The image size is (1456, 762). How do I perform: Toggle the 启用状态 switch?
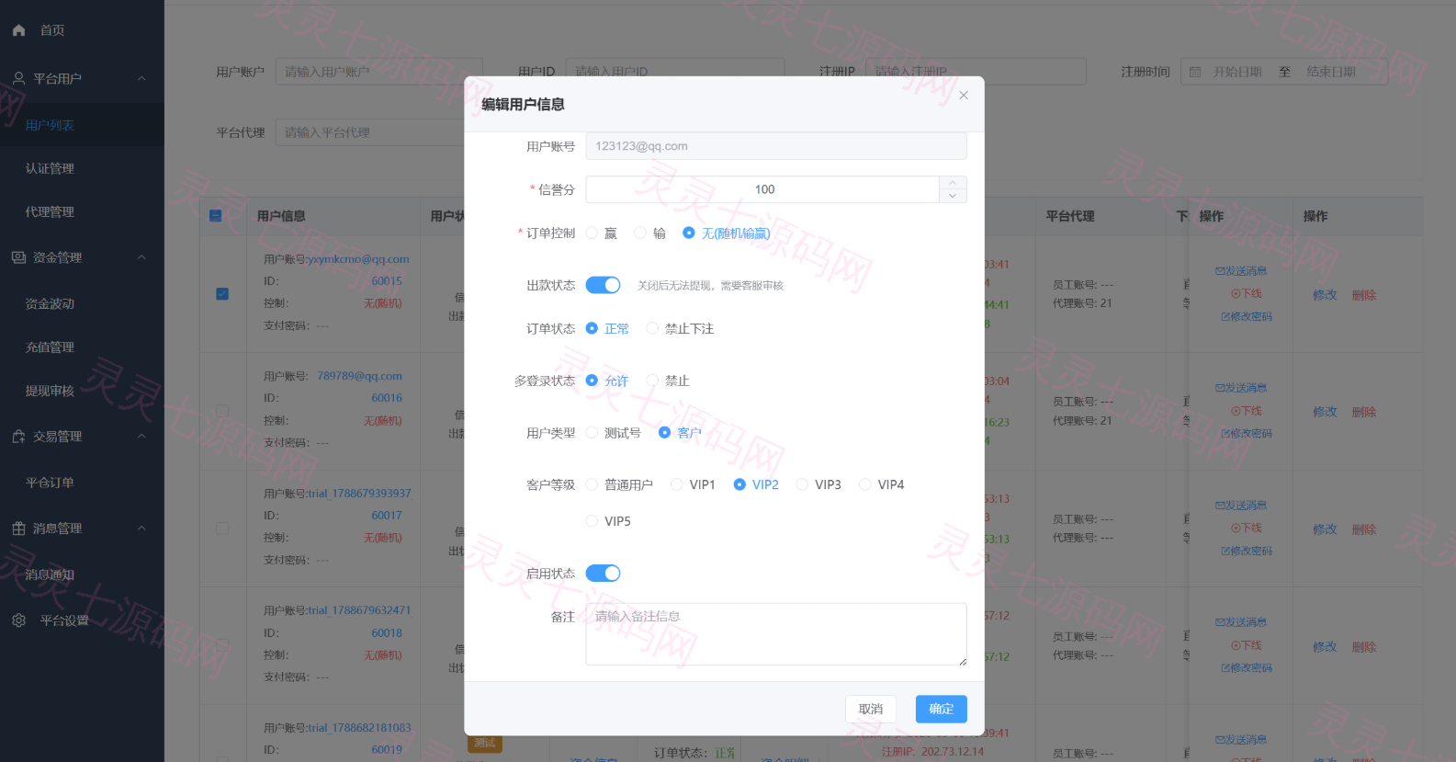pos(604,574)
